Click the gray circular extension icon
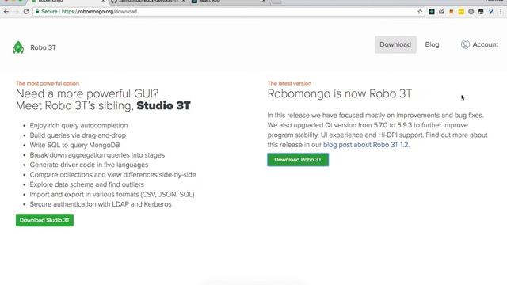This screenshot has width=507, height=285. (x=471, y=12)
